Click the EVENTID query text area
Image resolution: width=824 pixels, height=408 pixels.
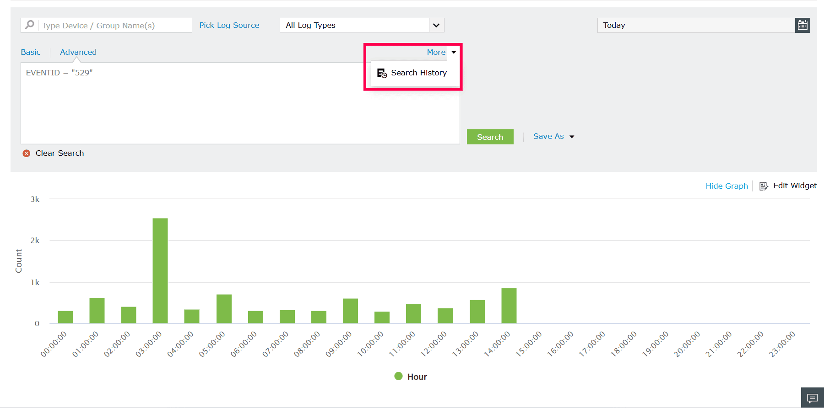pos(240,103)
